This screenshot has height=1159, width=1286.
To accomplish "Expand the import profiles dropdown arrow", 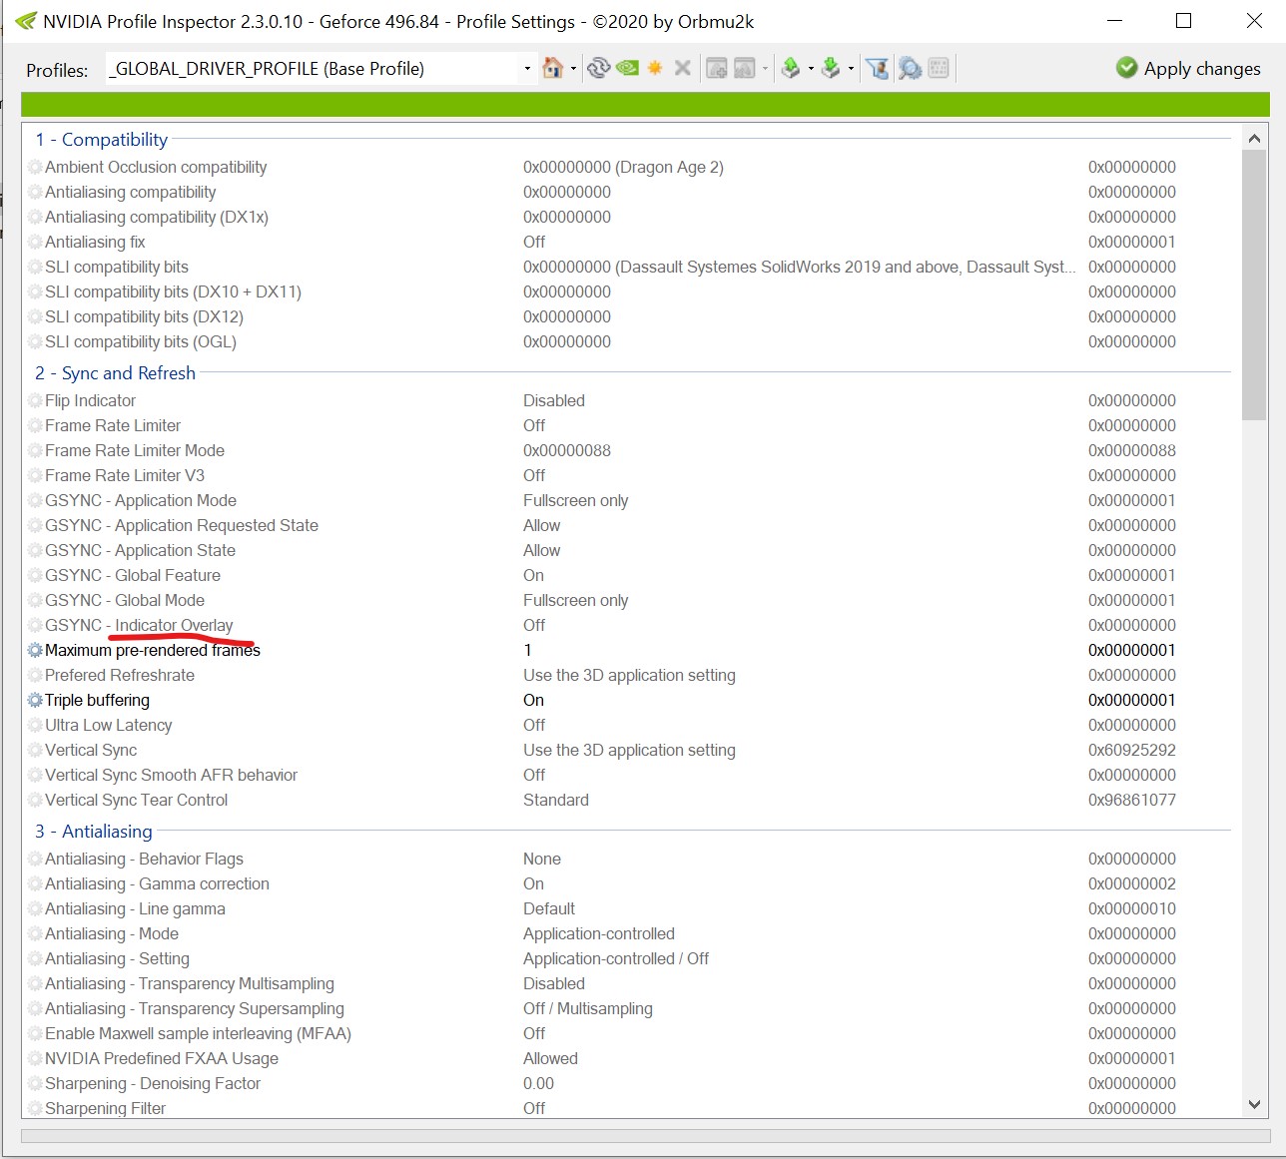I will point(851,69).
